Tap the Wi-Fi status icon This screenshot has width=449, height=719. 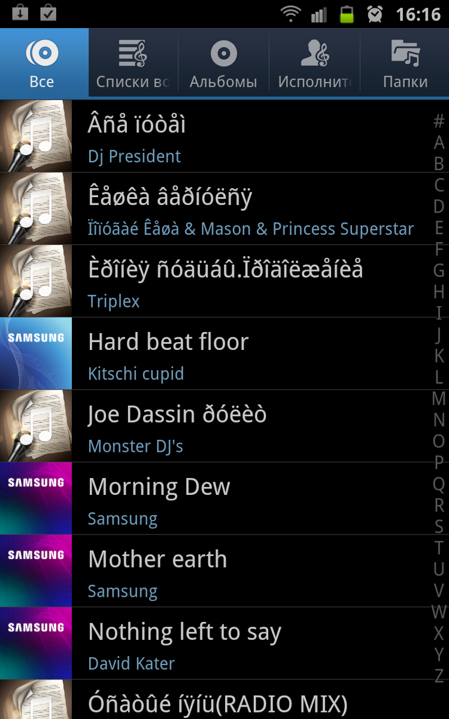[x=292, y=14]
